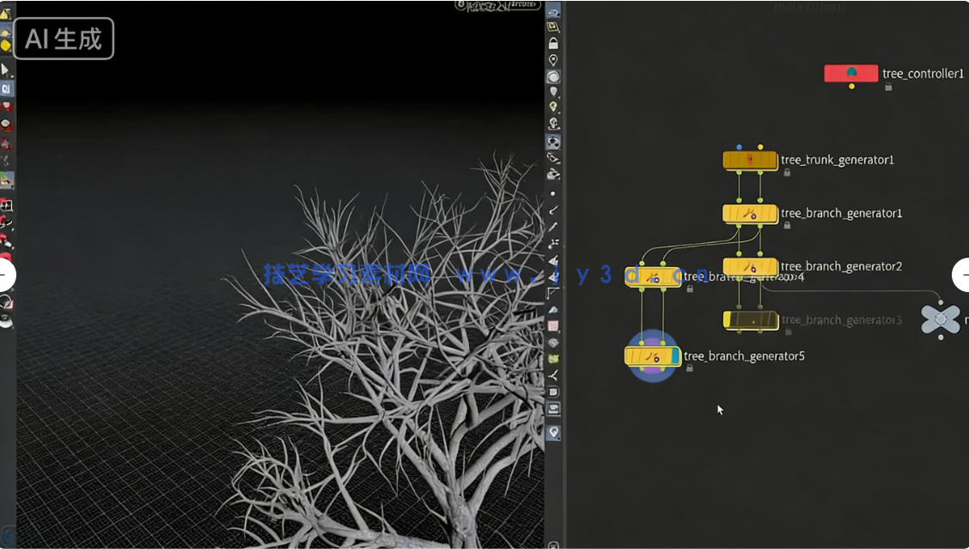Click the yellow color dot under tree_controller1
Viewport: 969px width, 549px height.
(x=851, y=86)
